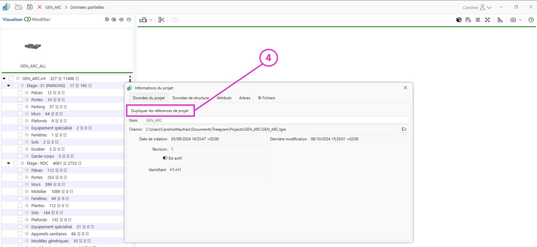Open the 'BI Fichiers' tab
This screenshot has height=247, width=537.
click(266, 98)
